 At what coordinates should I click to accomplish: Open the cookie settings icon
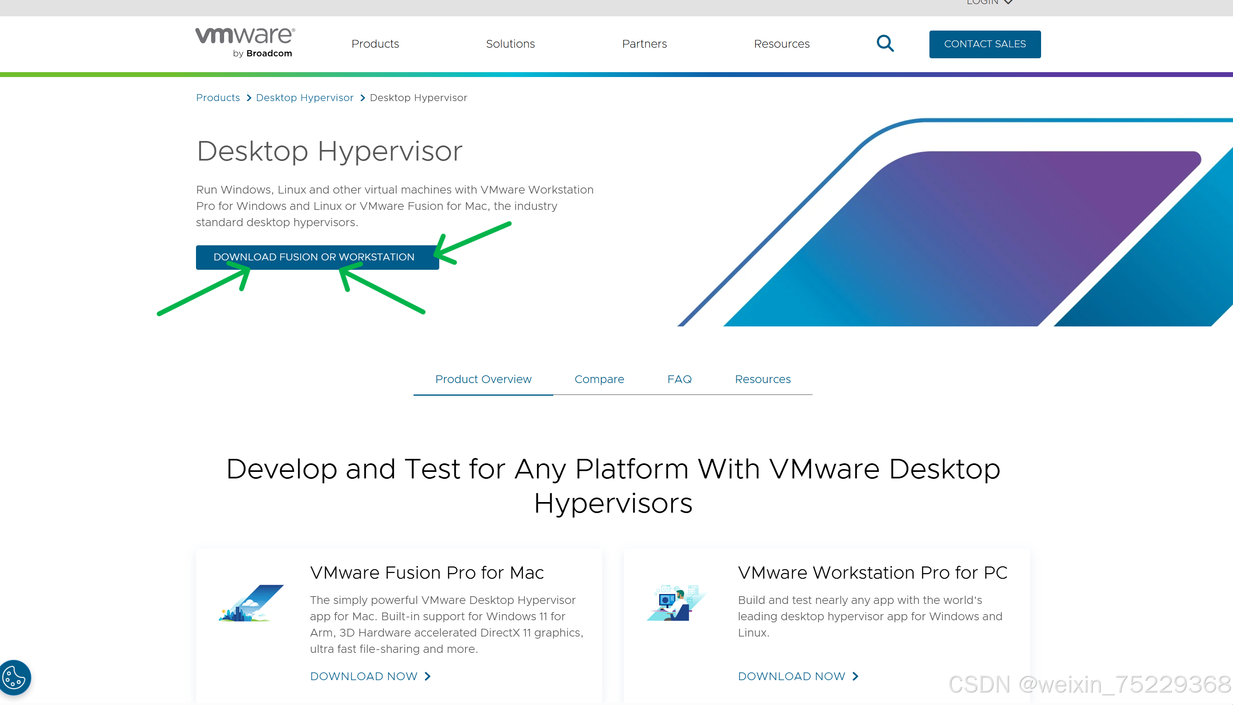[x=15, y=677]
